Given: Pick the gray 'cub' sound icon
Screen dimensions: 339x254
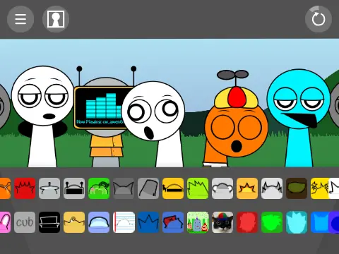Looking at the screenshot, I should coord(25,222).
